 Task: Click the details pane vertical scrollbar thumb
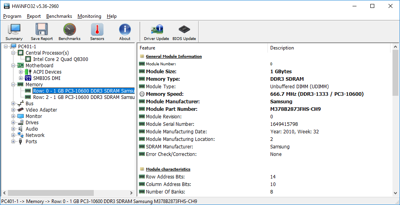pyautogui.click(x=396, y=72)
